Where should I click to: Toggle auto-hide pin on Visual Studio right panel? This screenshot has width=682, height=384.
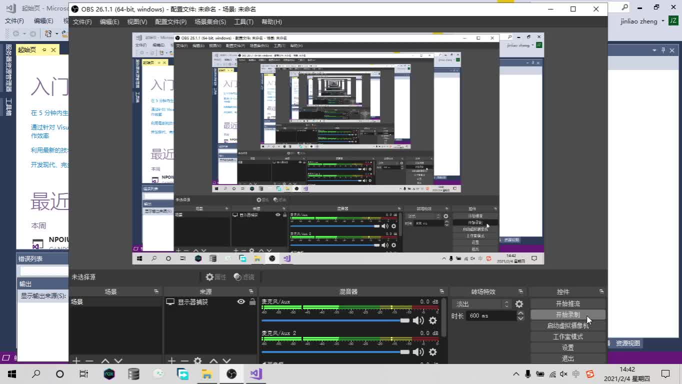click(663, 50)
